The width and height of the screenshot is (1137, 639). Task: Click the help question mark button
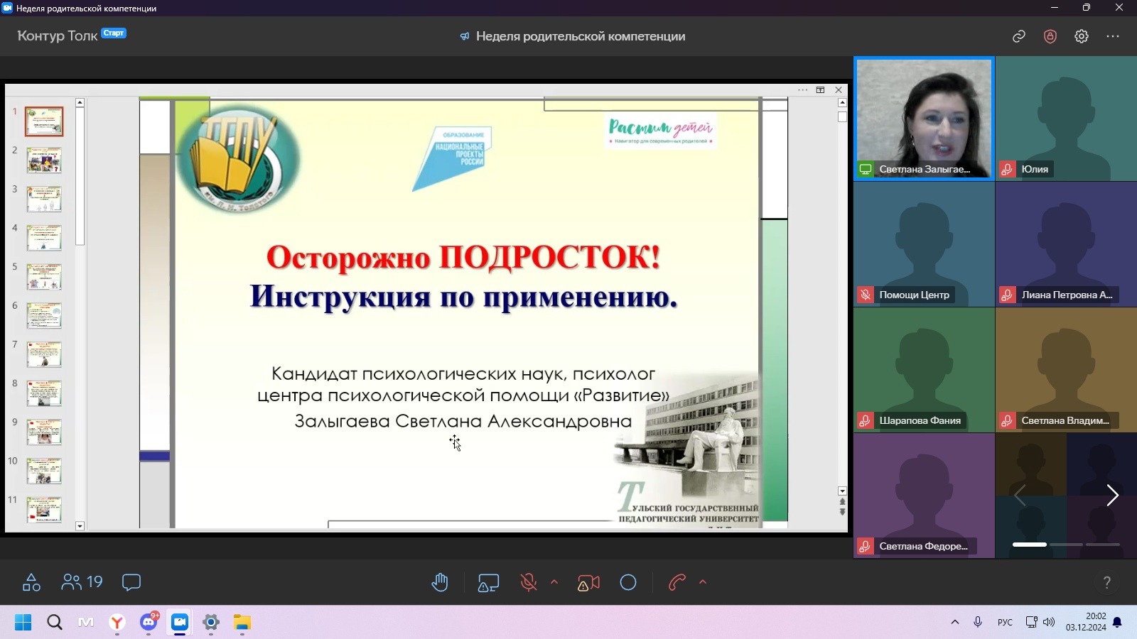[x=1106, y=583]
